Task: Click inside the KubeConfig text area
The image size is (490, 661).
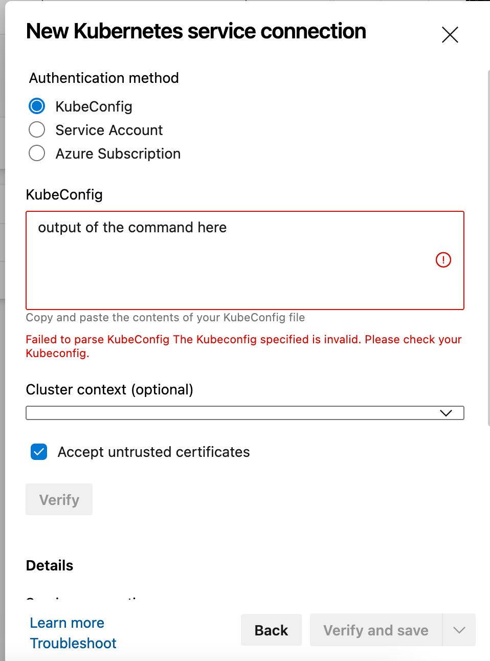Action: pos(245,260)
